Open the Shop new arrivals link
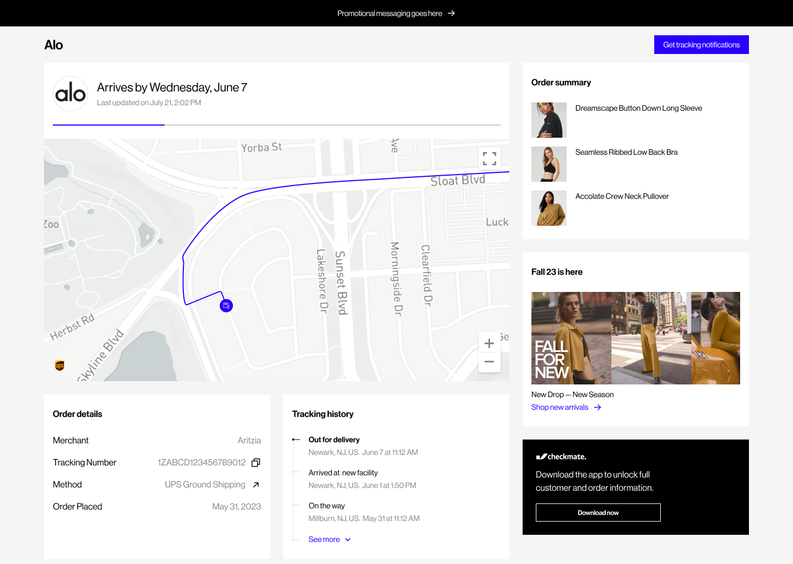The width and height of the screenshot is (793, 564). pos(566,407)
